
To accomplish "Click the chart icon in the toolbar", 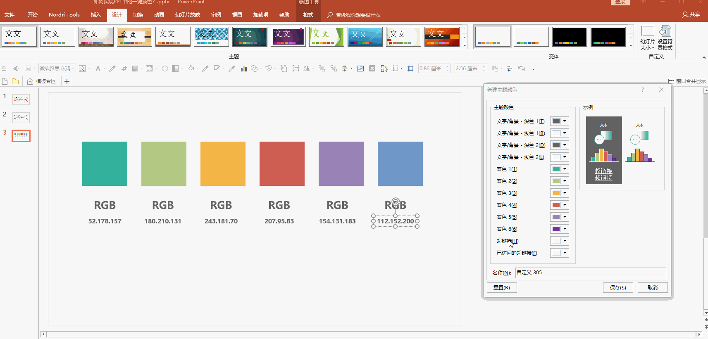I will (243, 69).
